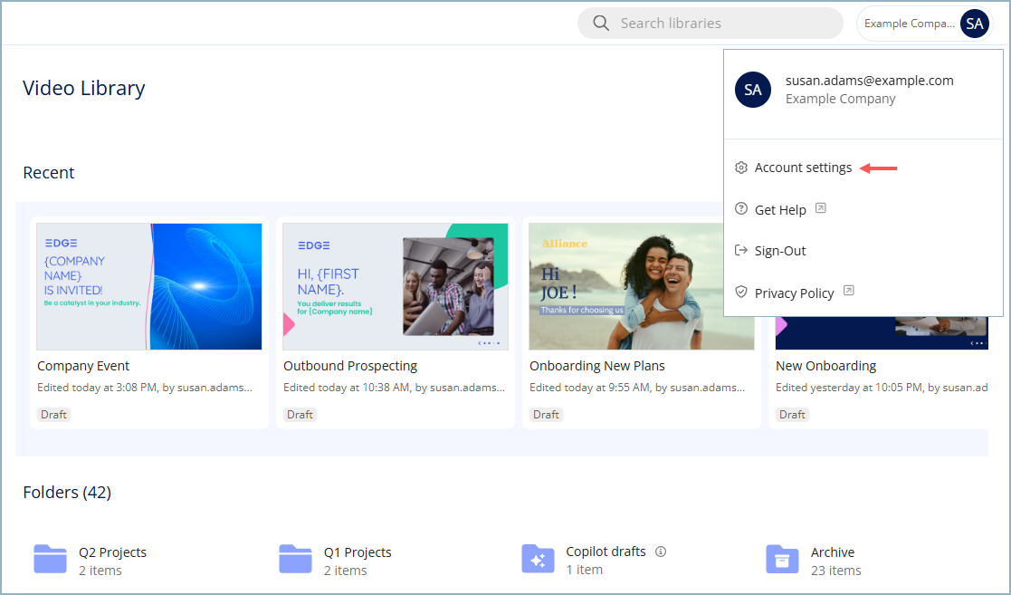Image resolution: width=1011 pixels, height=595 pixels.
Task: Click the Q2 Projects folder icon
Action: [50, 559]
